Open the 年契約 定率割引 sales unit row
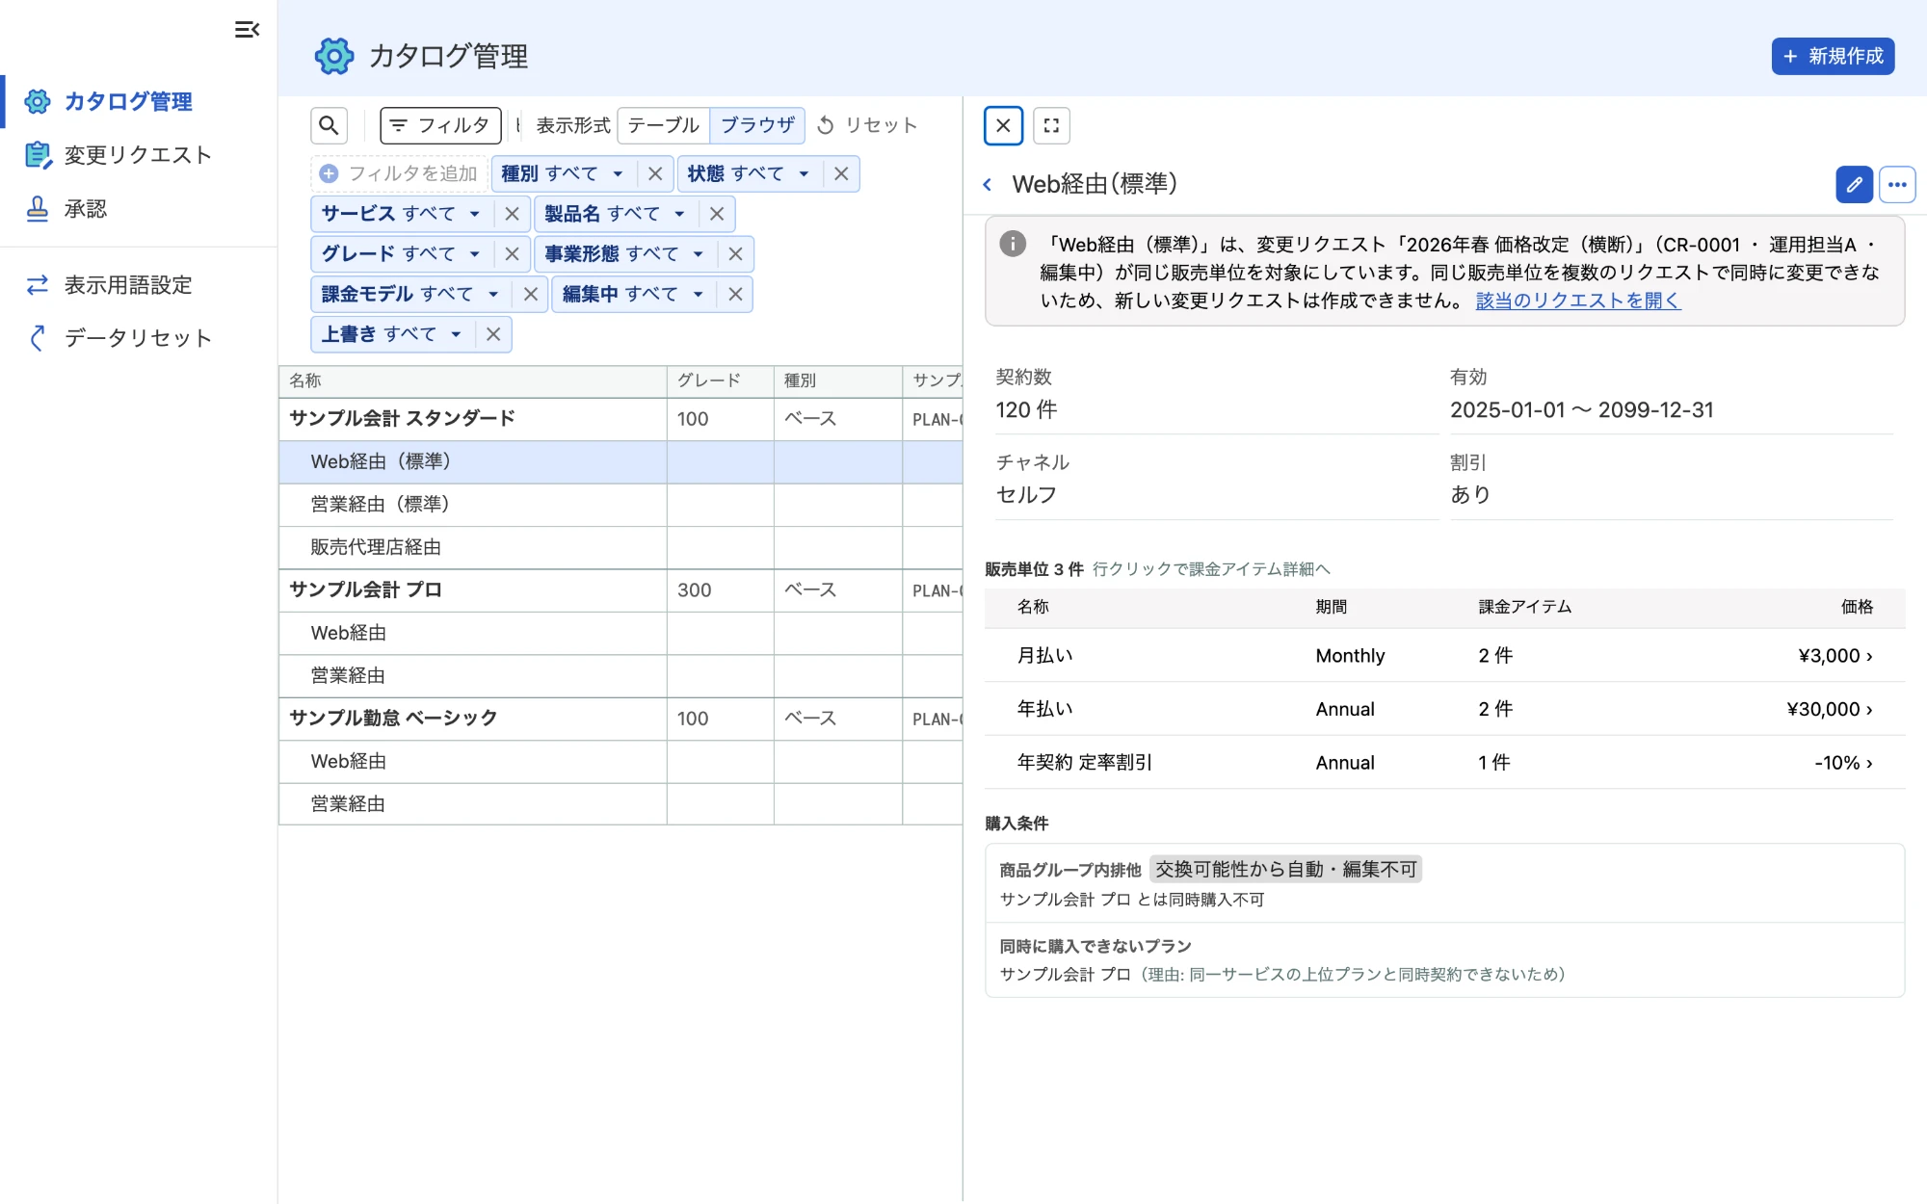1927x1204 pixels. pyautogui.click(x=1444, y=763)
